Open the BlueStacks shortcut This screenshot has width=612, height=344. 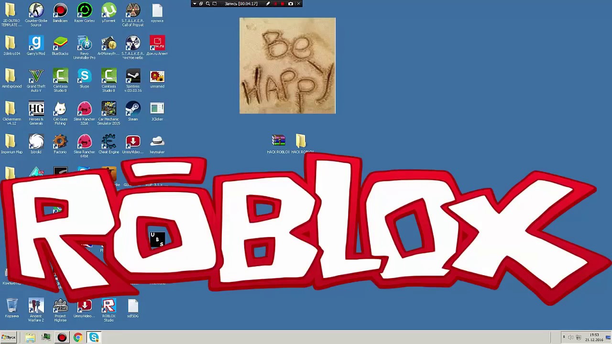[60, 45]
